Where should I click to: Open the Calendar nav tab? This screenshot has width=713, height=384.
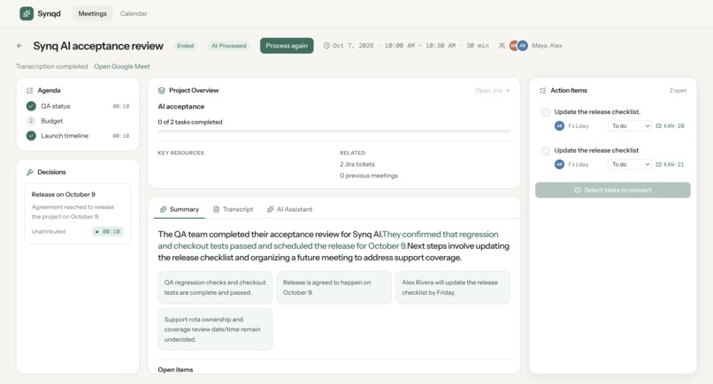134,13
